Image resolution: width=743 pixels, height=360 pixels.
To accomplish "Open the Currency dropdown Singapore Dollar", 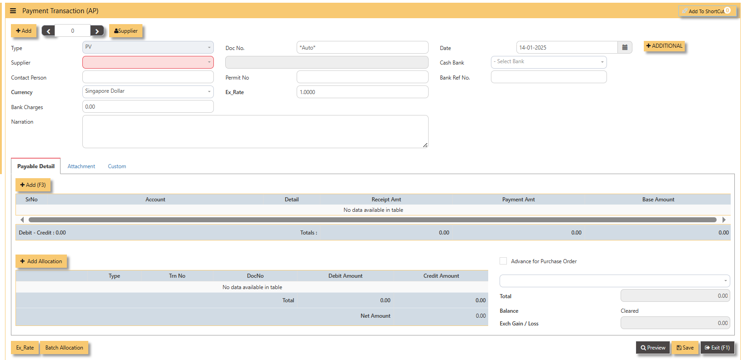I will [148, 92].
